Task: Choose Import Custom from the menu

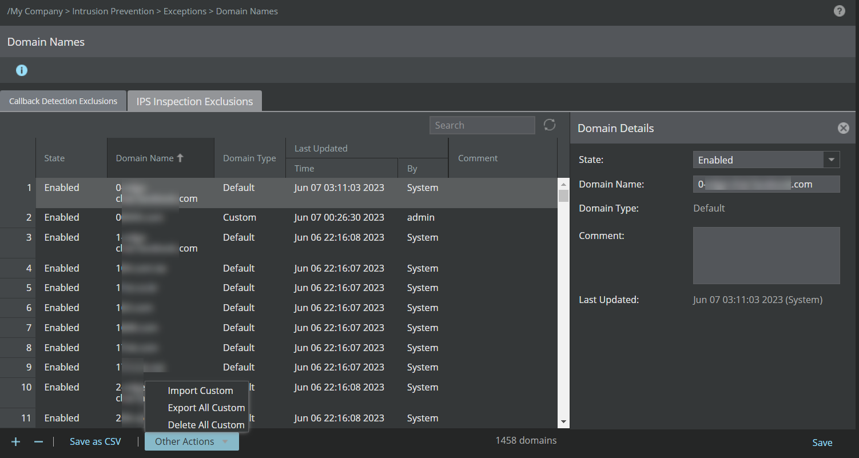Action: pyautogui.click(x=200, y=391)
